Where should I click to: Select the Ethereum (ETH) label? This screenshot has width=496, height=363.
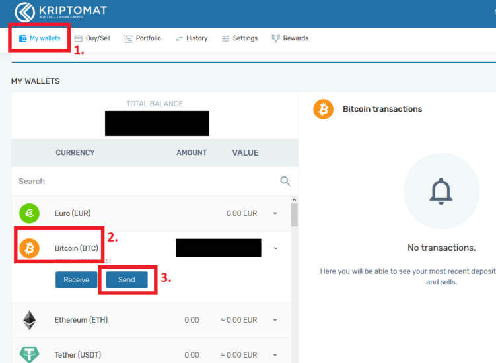coord(81,320)
